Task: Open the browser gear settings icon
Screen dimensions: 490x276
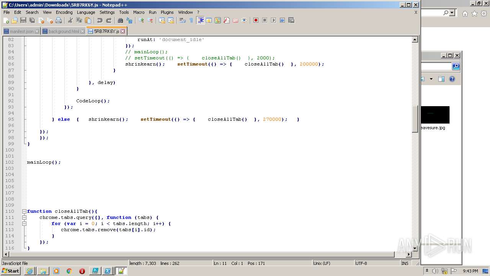Action: tap(484, 13)
